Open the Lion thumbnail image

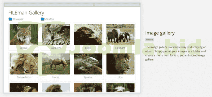point(120,64)
